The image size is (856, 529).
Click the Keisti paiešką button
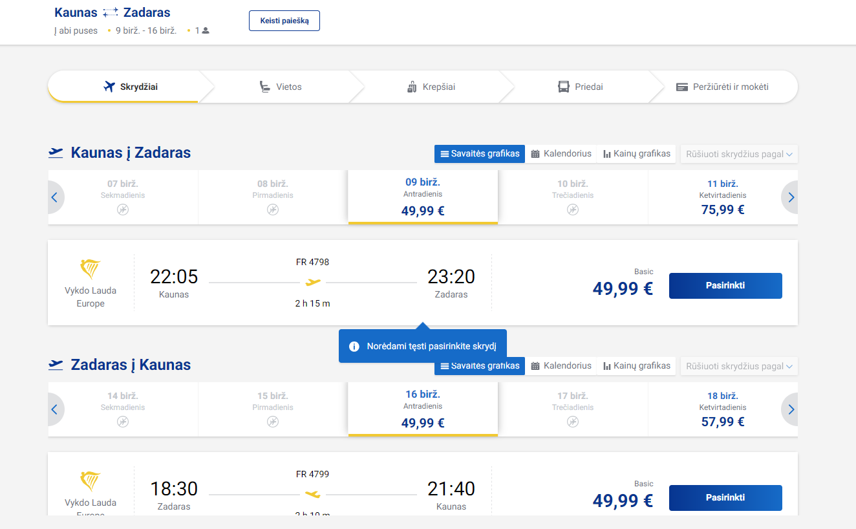click(x=284, y=21)
